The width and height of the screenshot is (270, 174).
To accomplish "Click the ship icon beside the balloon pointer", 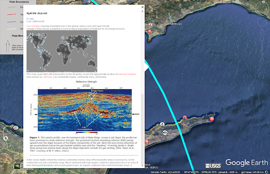I will (x=150, y=66).
